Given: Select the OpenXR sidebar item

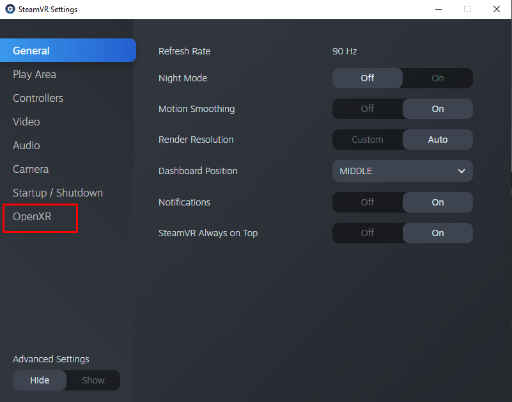Looking at the screenshot, I should [x=32, y=216].
